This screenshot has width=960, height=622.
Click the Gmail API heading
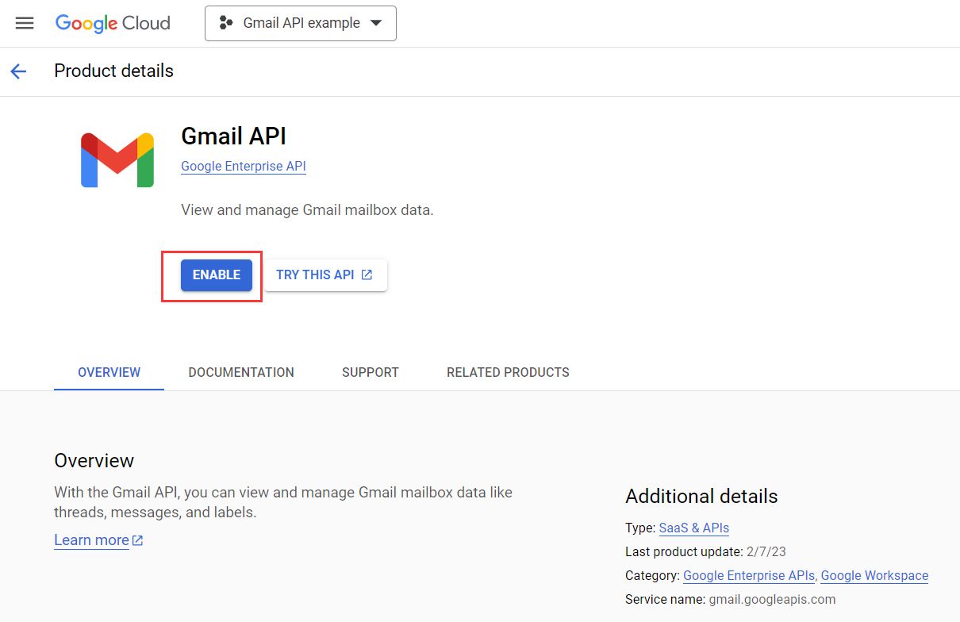(234, 136)
